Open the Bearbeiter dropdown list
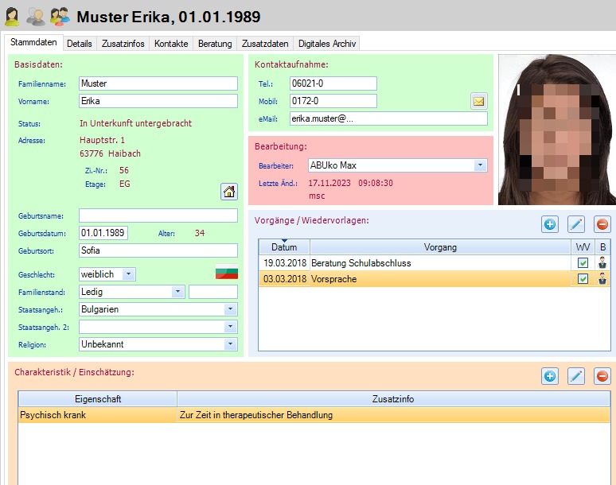This screenshot has width=616, height=485. (x=480, y=165)
